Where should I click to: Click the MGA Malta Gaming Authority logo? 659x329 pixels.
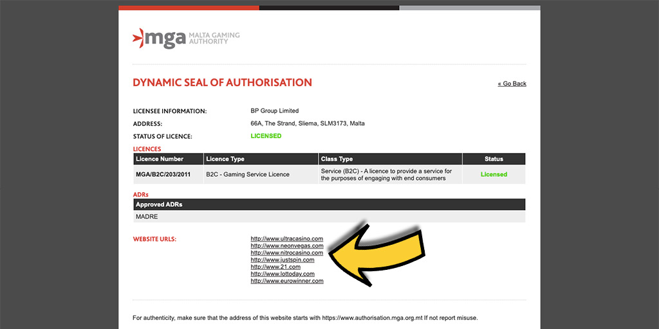point(186,39)
